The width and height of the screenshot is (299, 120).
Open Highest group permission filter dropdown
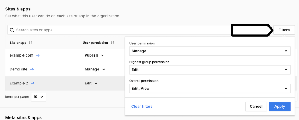click(210, 70)
